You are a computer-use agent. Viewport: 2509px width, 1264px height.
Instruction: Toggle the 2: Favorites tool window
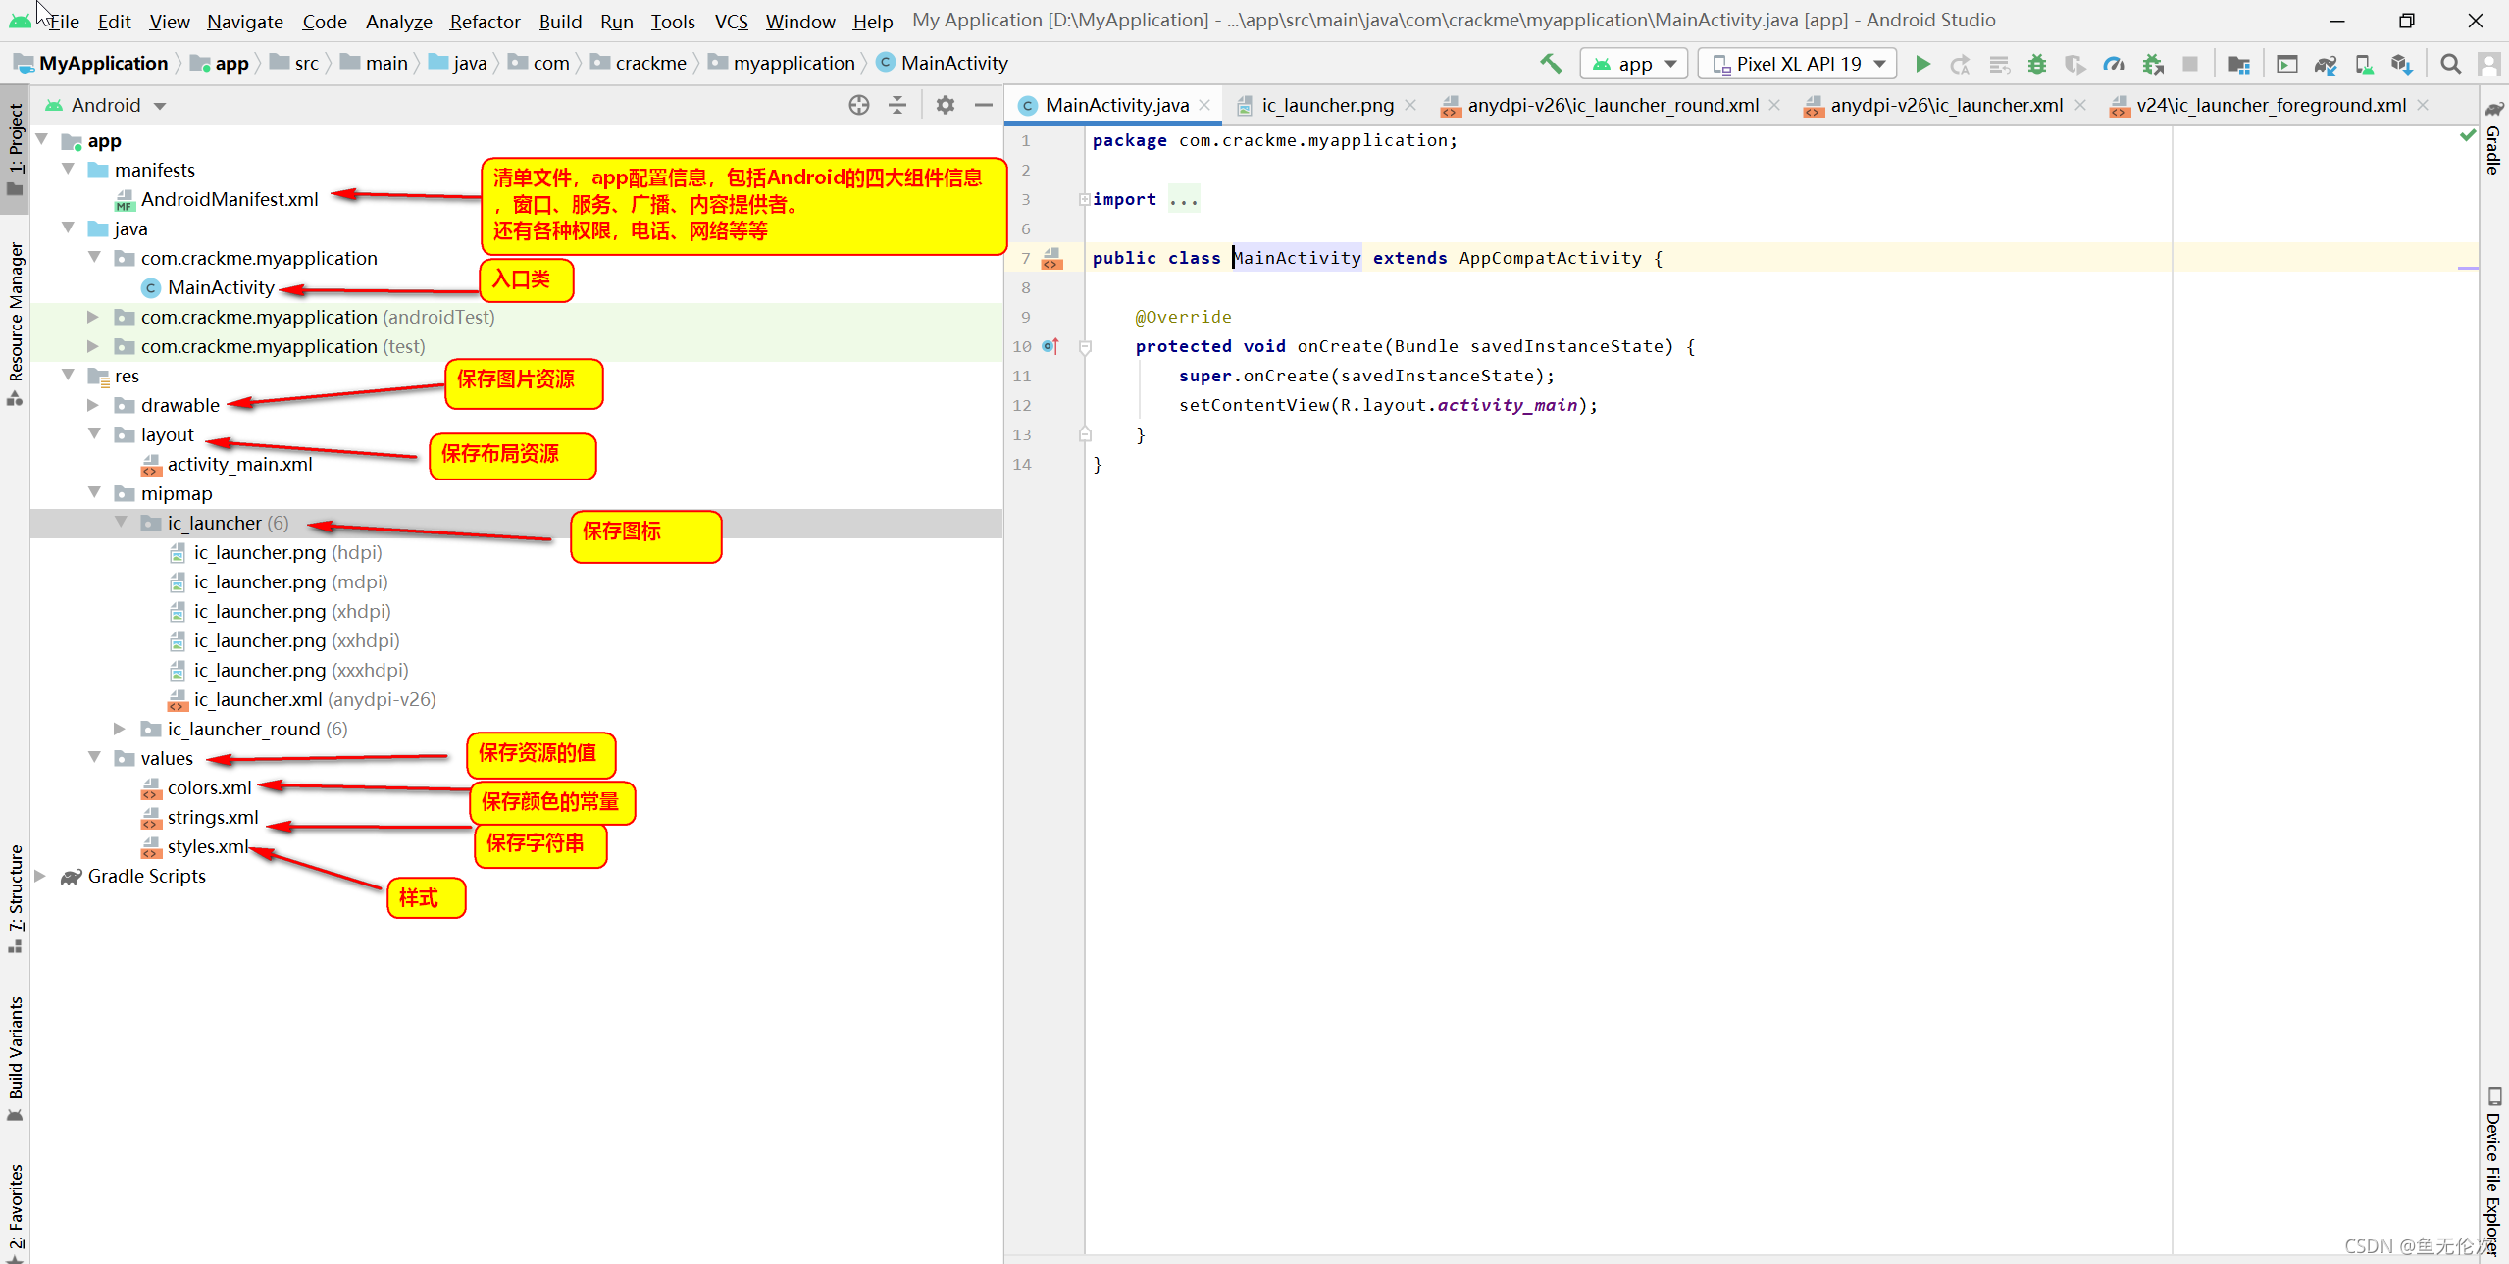point(16,1212)
